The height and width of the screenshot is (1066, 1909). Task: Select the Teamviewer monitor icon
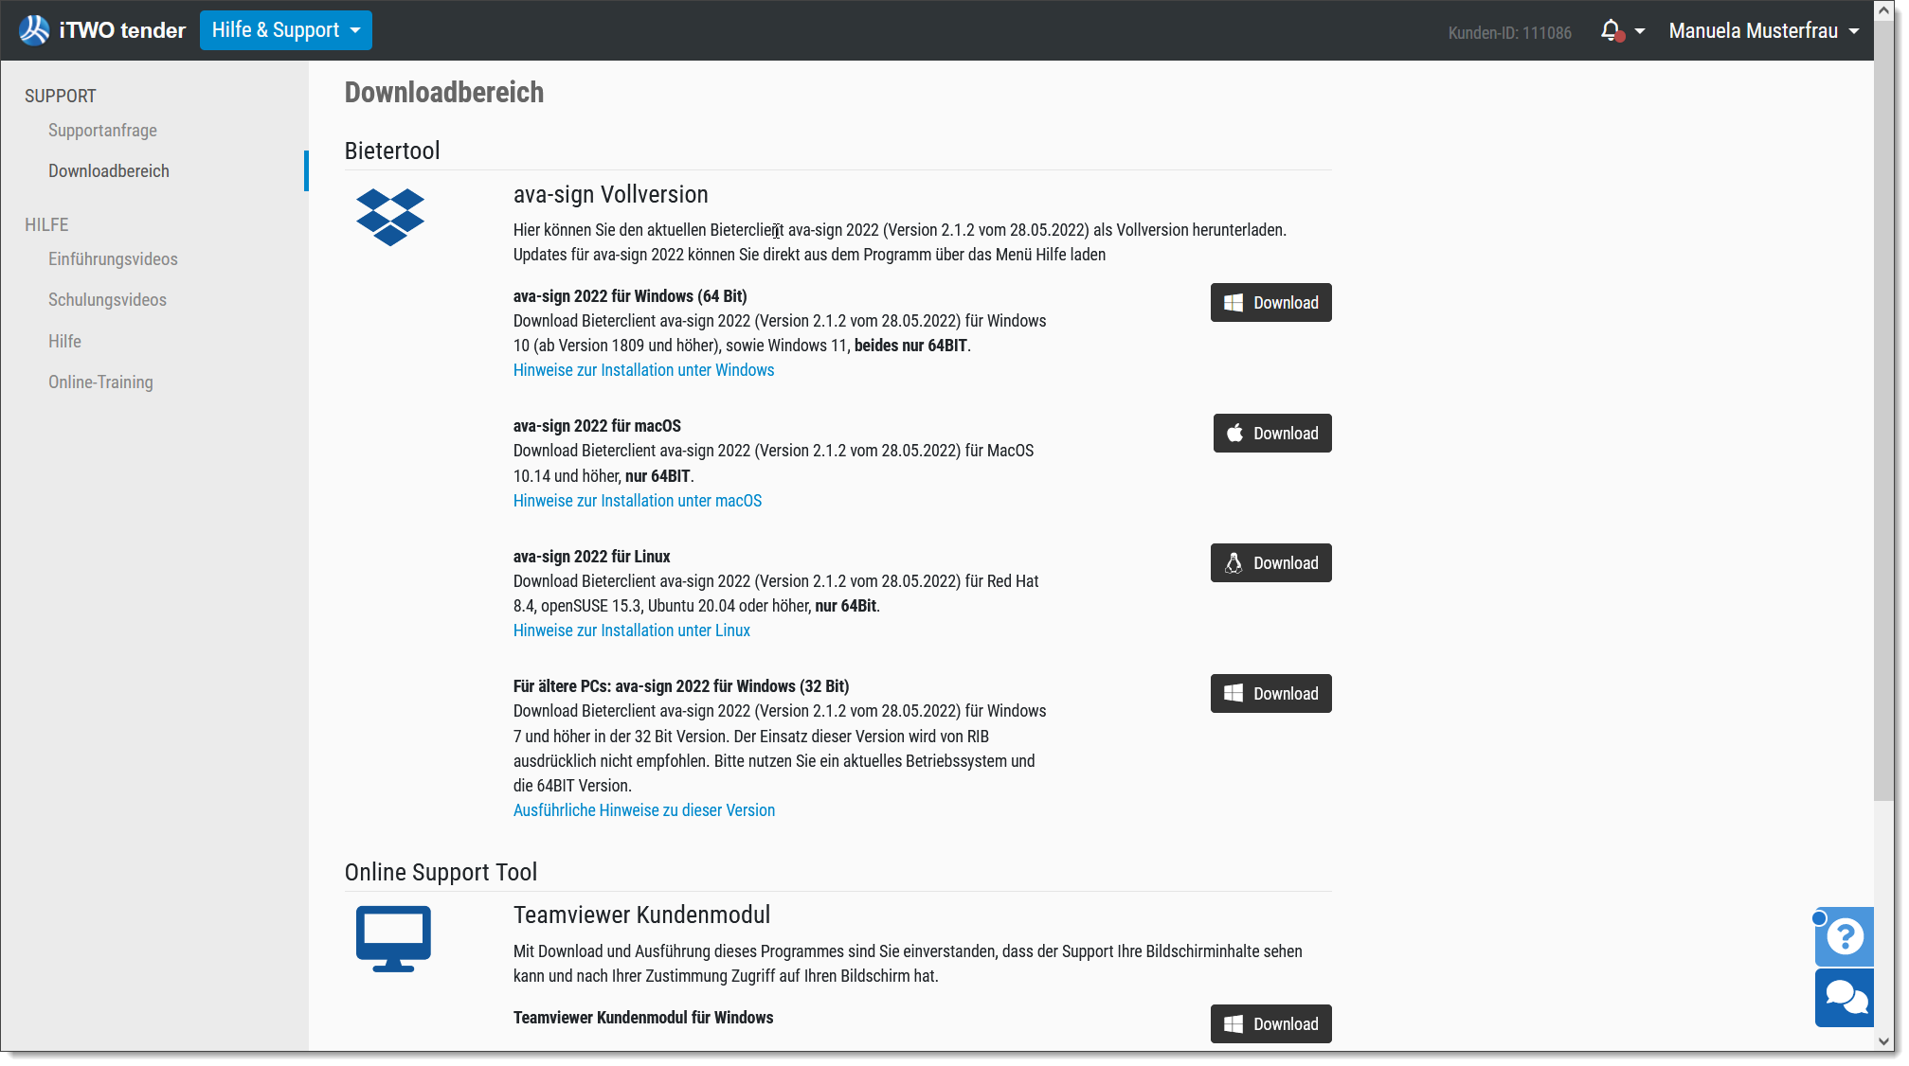[x=391, y=938]
